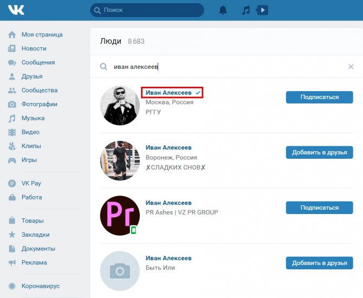Go to Новости in the sidebar

click(x=34, y=48)
